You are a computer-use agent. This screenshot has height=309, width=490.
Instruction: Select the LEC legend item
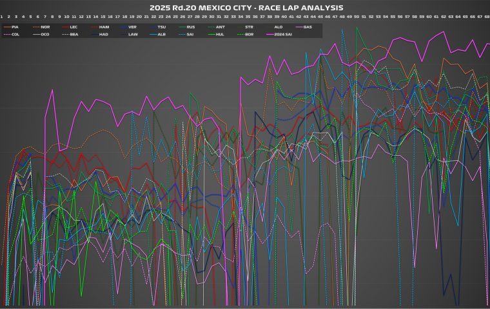point(73,27)
